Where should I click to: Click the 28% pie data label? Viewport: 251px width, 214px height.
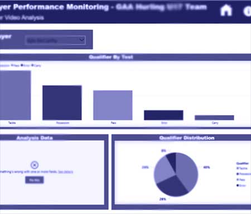click(x=163, y=199)
